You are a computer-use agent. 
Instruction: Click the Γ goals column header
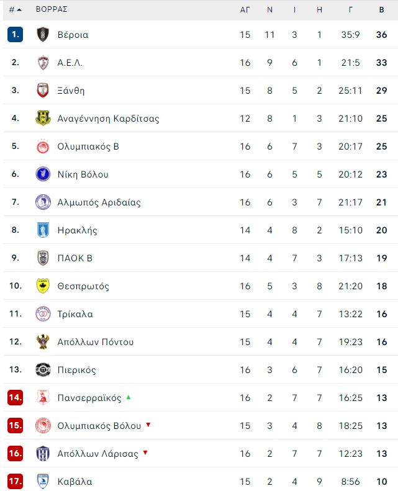pyautogui.click(x=350, y=10)
